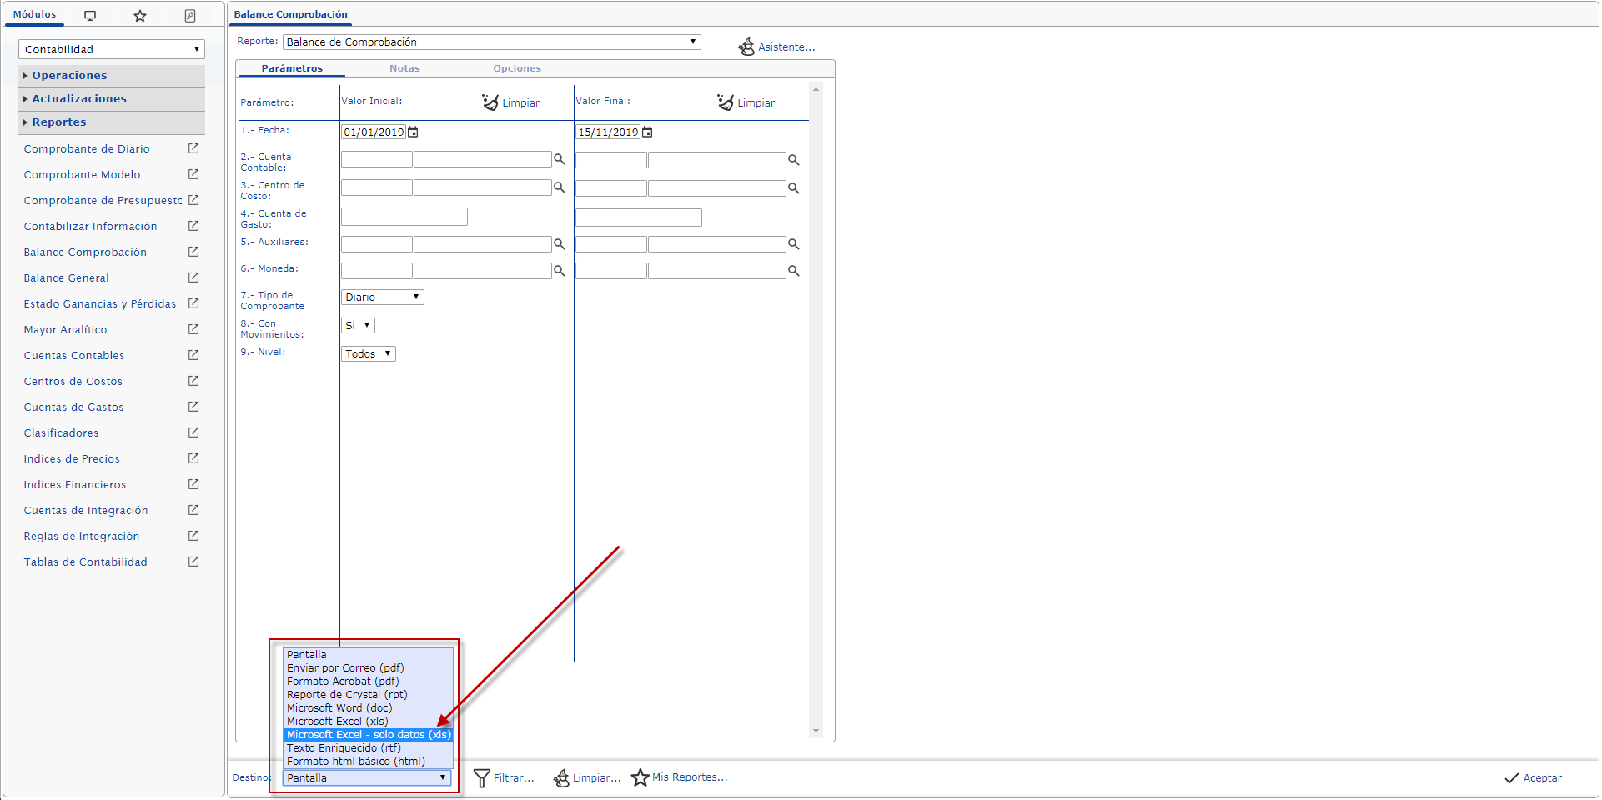The height and width of the screenshot is (800, 1602).
Task: Open the Asistente wizard
Action: [x=777, y=47]
